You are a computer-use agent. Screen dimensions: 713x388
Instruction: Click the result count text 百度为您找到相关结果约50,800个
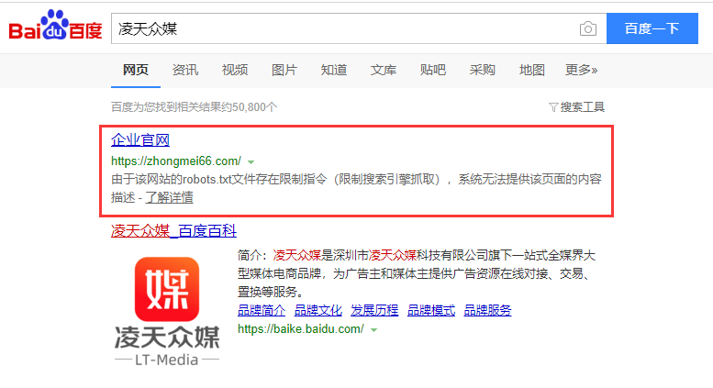point(195,107)
